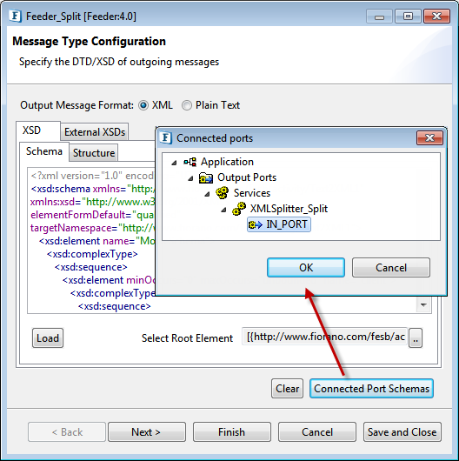Click the Output Ports folder icon
The image size is (459, 461).
(x=206, y=177)
